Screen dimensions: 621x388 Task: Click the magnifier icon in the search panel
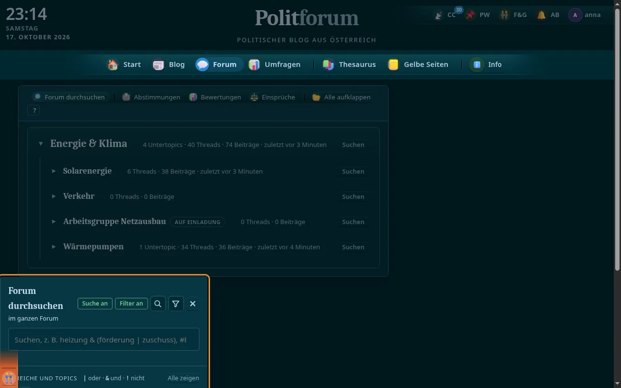pos(158,304)
